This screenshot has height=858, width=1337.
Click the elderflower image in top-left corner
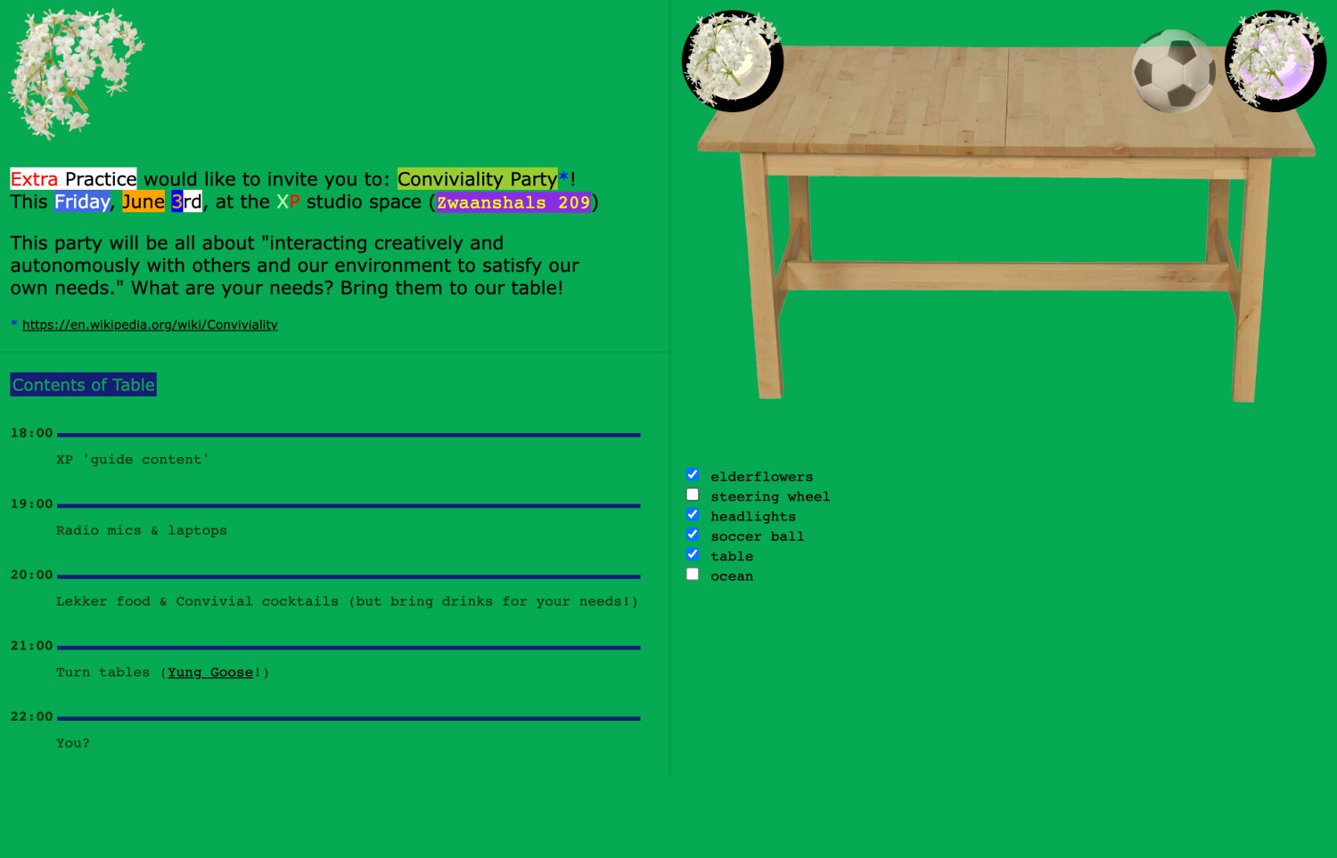(x=76, y=73)
